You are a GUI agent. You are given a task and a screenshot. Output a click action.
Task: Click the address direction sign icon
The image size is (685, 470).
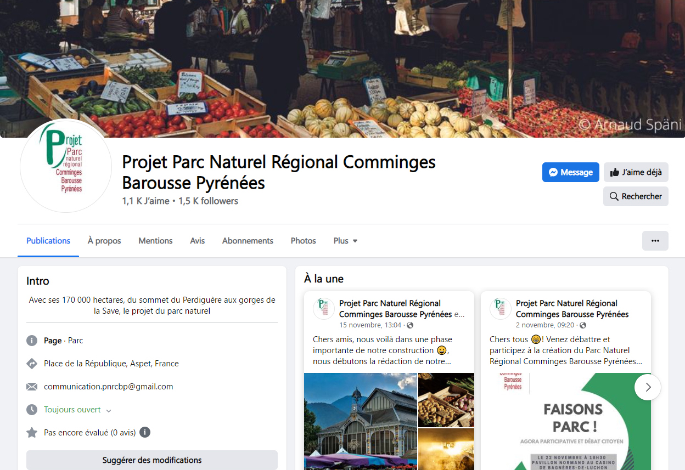[x=32, y=364]
